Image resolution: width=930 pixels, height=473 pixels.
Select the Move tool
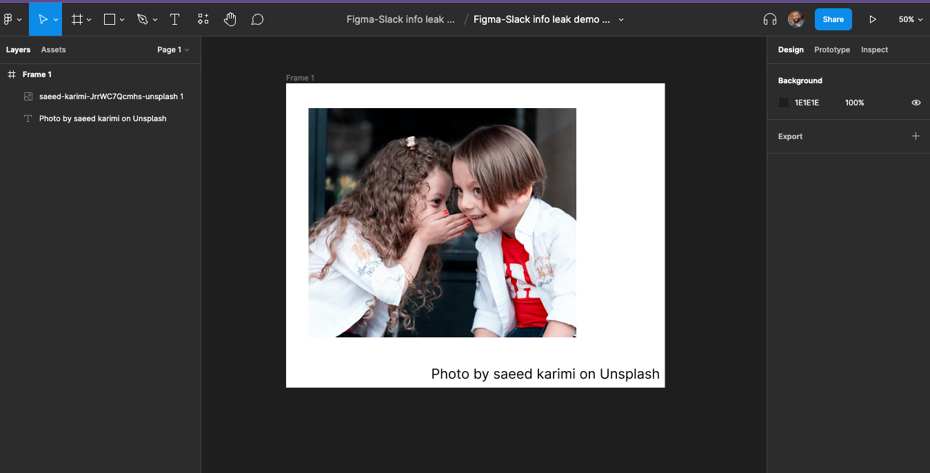click(x=43, y=19)
